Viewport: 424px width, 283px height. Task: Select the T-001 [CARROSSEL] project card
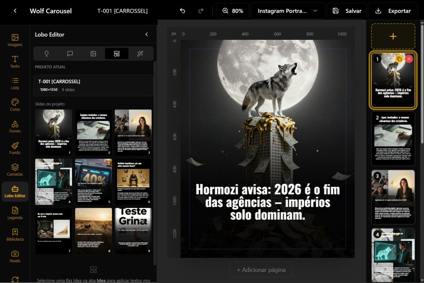93,85
